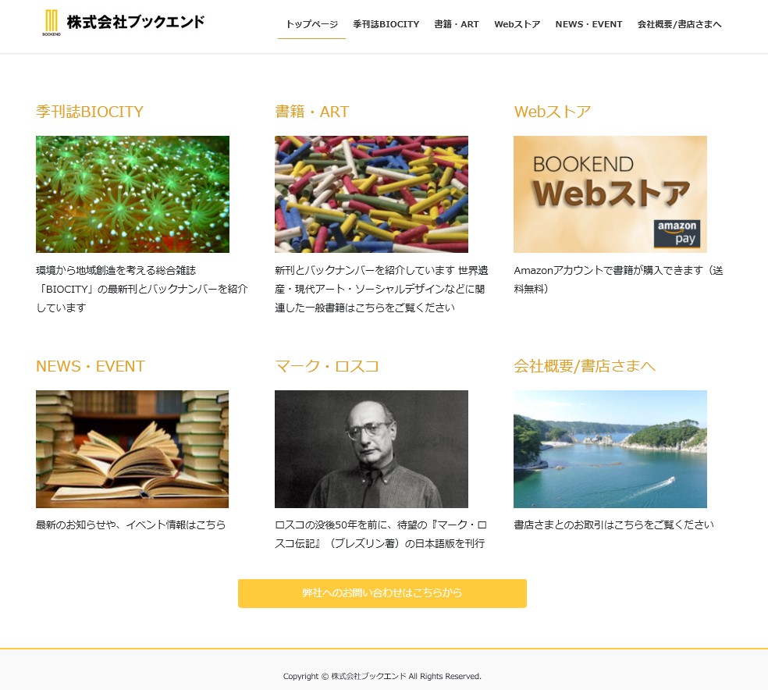Open the black-and-white Rothko portrait
The image size is (768, 690).
pyautogui.click(x=372, y=449)
